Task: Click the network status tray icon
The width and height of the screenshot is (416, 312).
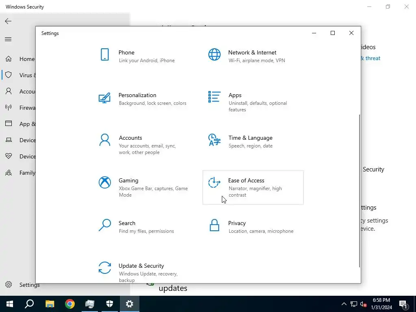Action: [x=354, y=304]
